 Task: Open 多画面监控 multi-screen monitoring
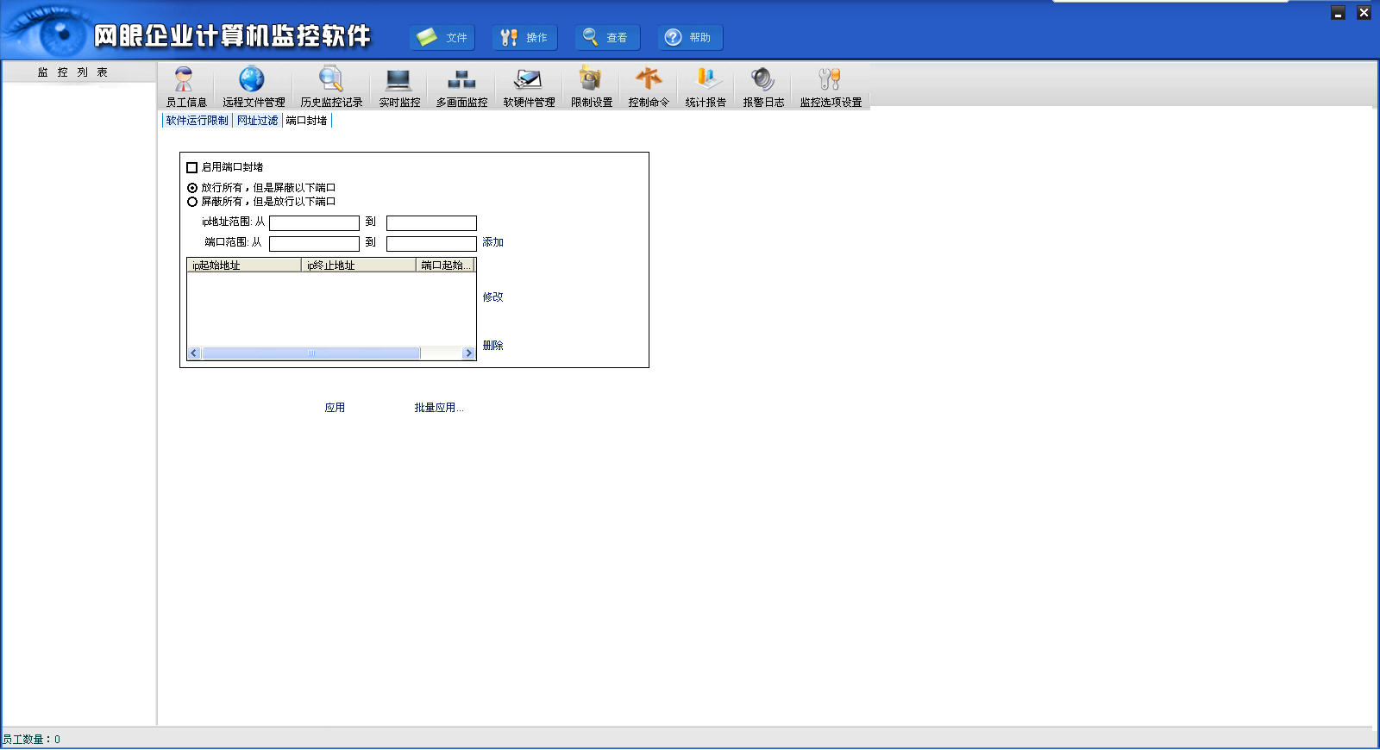[461, 86]
